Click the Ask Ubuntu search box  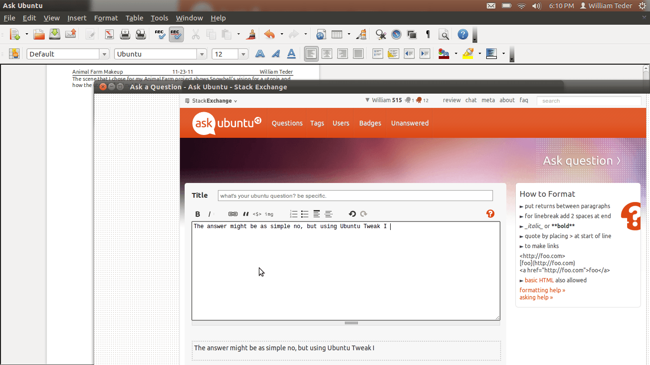(589, 101)
